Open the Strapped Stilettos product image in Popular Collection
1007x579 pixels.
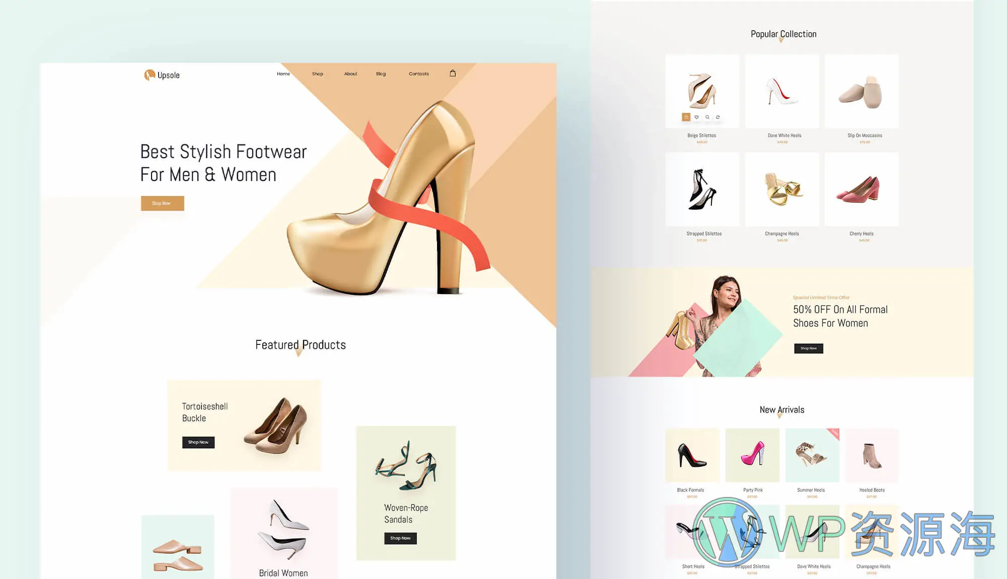tap(702, 189)
